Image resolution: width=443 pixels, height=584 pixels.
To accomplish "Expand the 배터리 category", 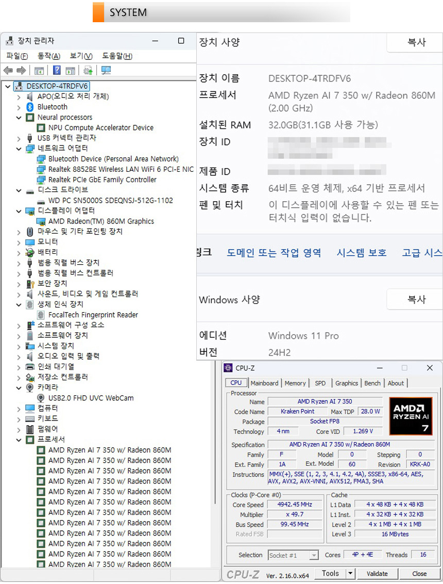I will pos(19,252).
